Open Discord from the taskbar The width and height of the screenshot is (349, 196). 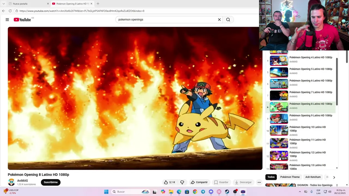pyautogui.click(x=211, y=192)
